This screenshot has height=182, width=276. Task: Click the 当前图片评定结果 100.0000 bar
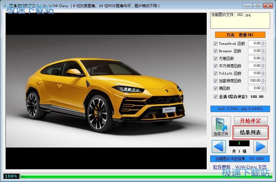(240, 159)
